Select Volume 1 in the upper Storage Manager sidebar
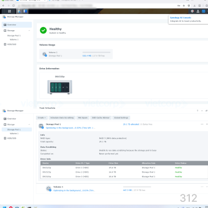The image size is (208, 208). (x=14, y=40)
